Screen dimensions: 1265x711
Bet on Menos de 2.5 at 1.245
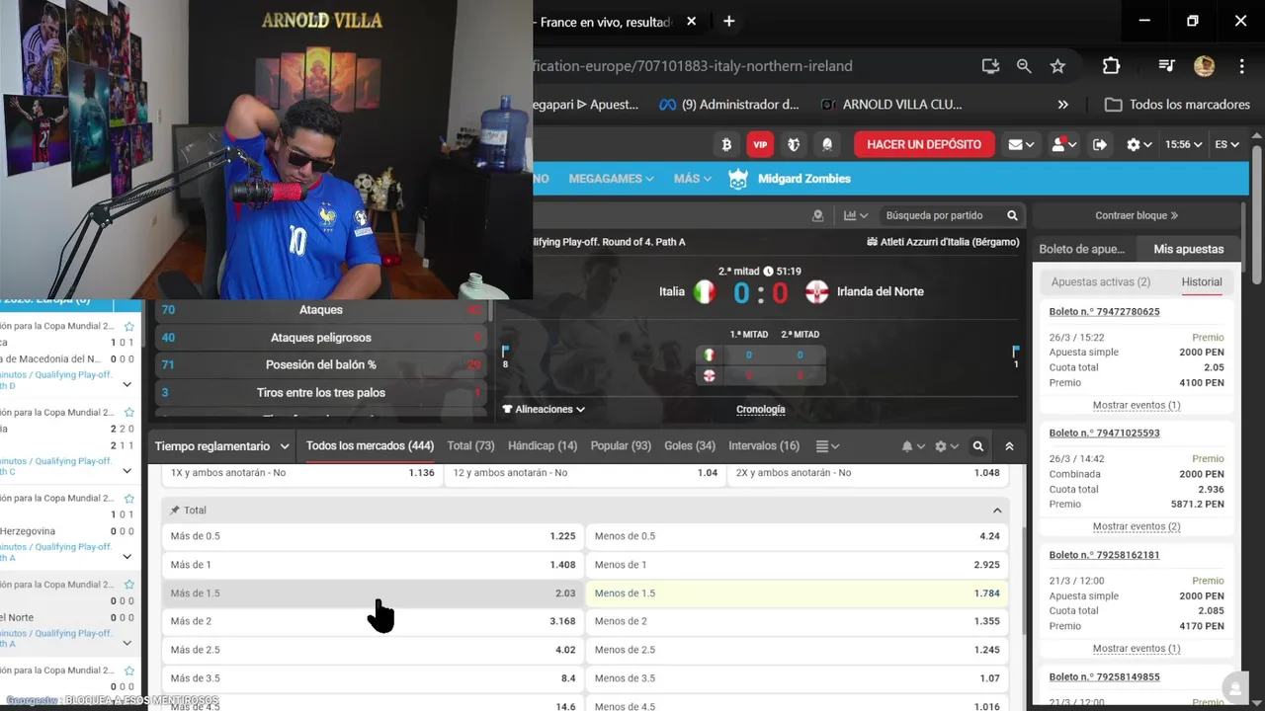click(798, 650)
